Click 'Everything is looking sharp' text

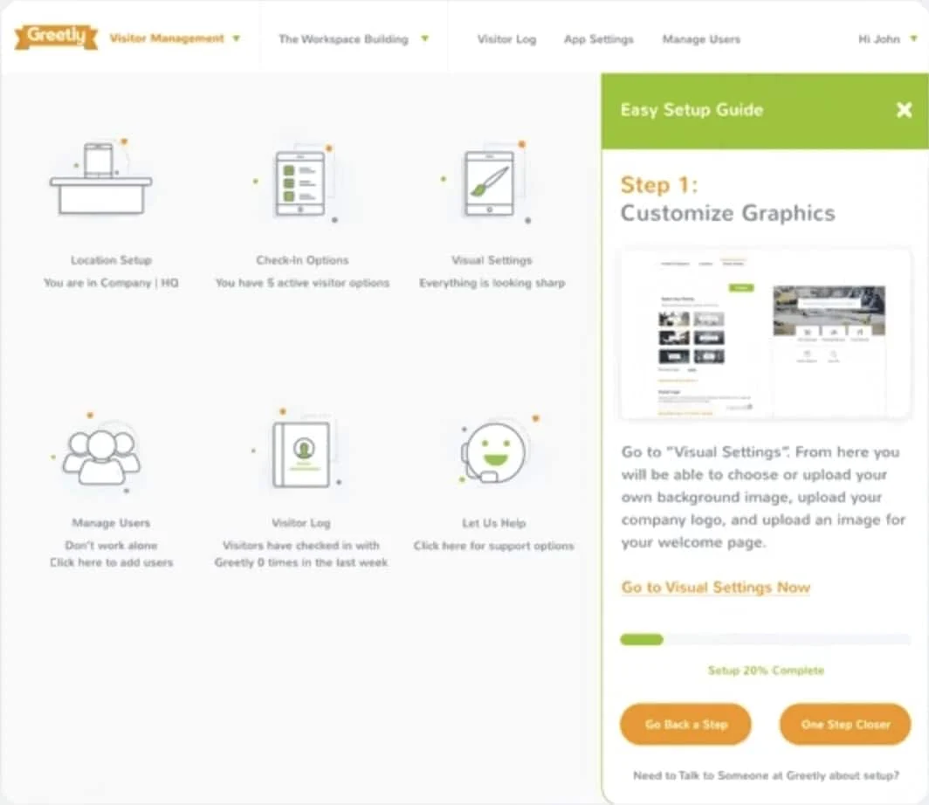pos(492,283)
